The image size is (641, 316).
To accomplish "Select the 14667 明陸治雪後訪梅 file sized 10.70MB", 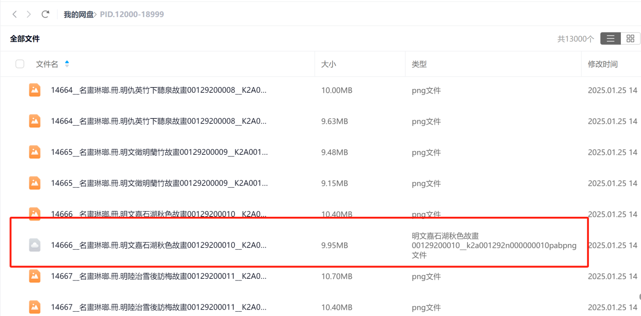I will pyautogui.click(x=159, y=276).
